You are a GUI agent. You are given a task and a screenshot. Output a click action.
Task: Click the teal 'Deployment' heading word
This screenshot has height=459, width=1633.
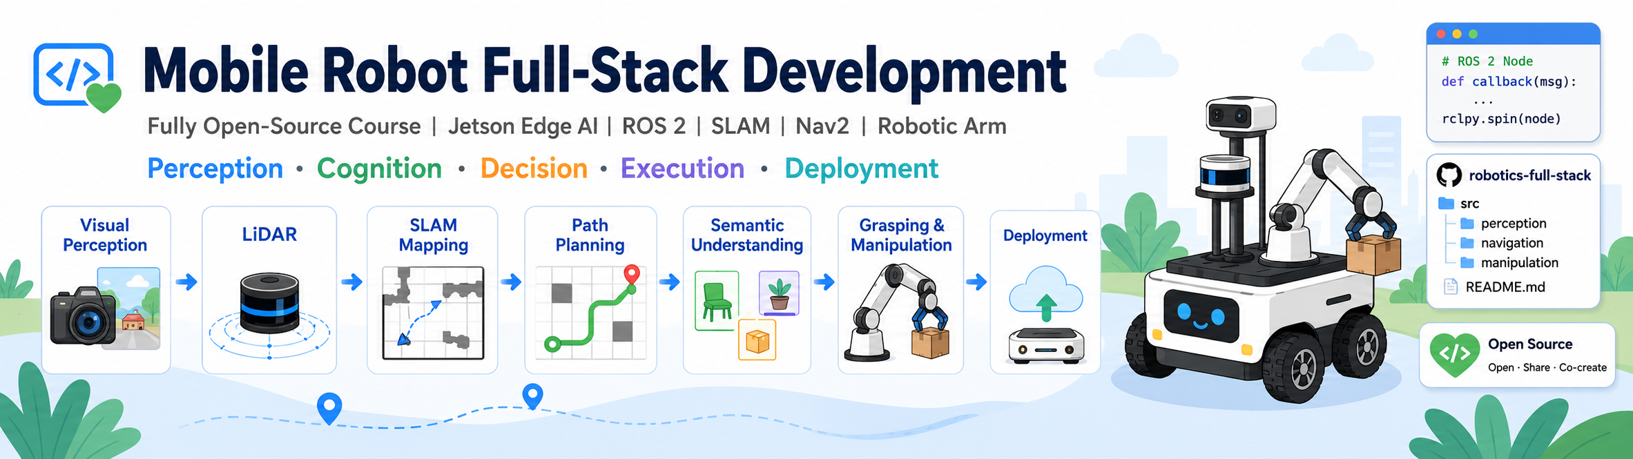pyautogui.click(x=861, y=169)
